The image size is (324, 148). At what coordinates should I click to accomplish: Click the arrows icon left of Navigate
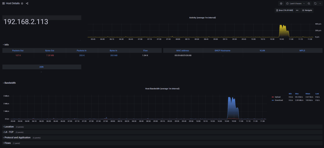point(297,10)
